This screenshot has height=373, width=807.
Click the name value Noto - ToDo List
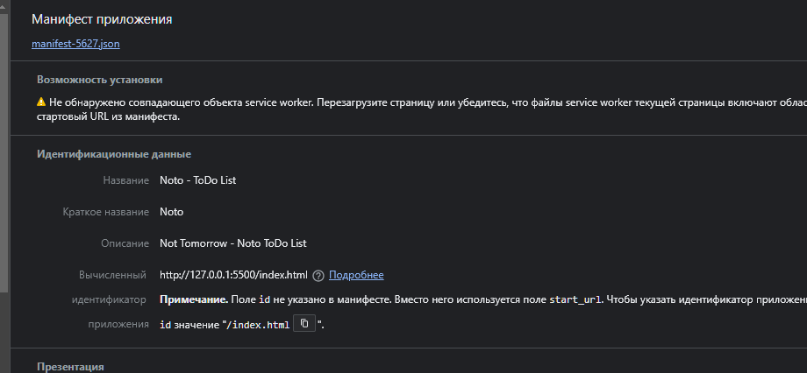pos(197,180)
